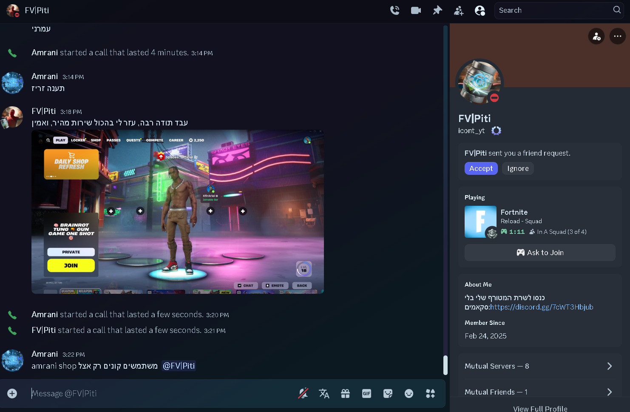Click the search magnifier icon
The height and width of the screenshot is (412, 630).
coord(617,10)
